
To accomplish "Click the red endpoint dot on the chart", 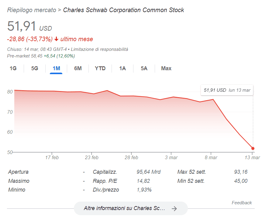I will pyautogui.click(x=253, y=148).
